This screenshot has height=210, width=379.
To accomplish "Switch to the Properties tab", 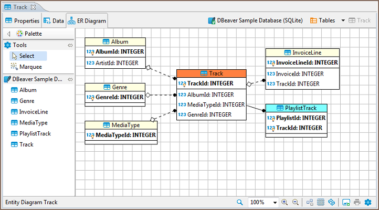I will coord(22,21).
